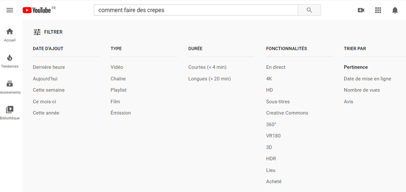Click in the search text field
The width and height of the screenshot is (406, 192).
[196, 10]
